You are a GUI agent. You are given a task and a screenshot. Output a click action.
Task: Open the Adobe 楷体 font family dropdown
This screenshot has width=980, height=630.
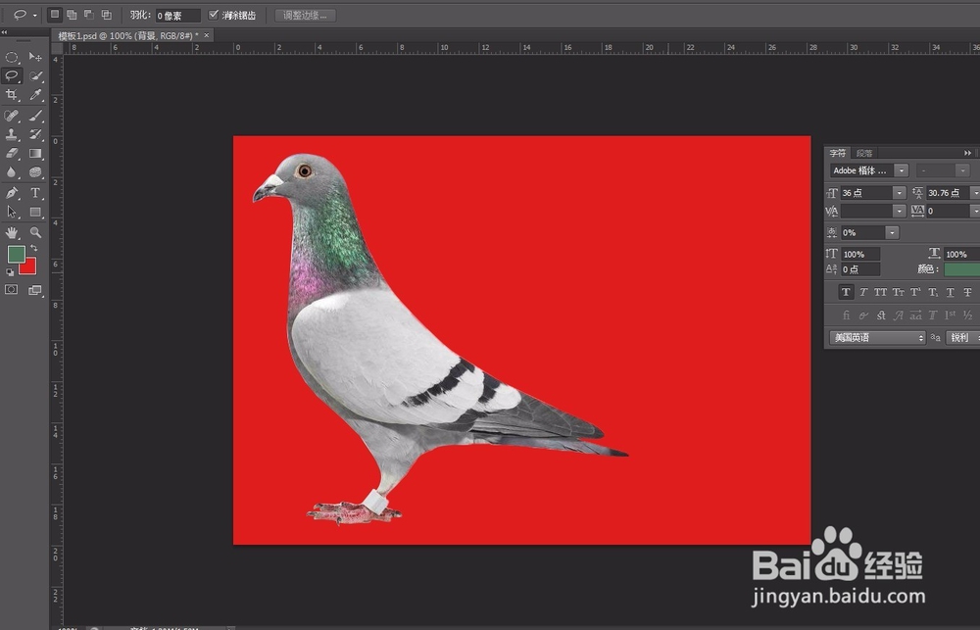901,170
